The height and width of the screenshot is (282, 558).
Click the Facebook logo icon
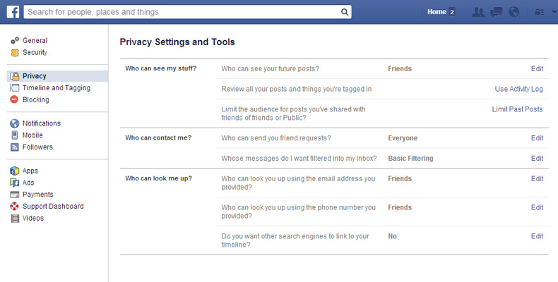pos(13,12)
